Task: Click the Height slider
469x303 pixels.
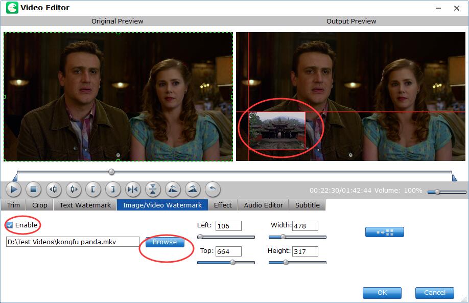Action: click(298, 262)
